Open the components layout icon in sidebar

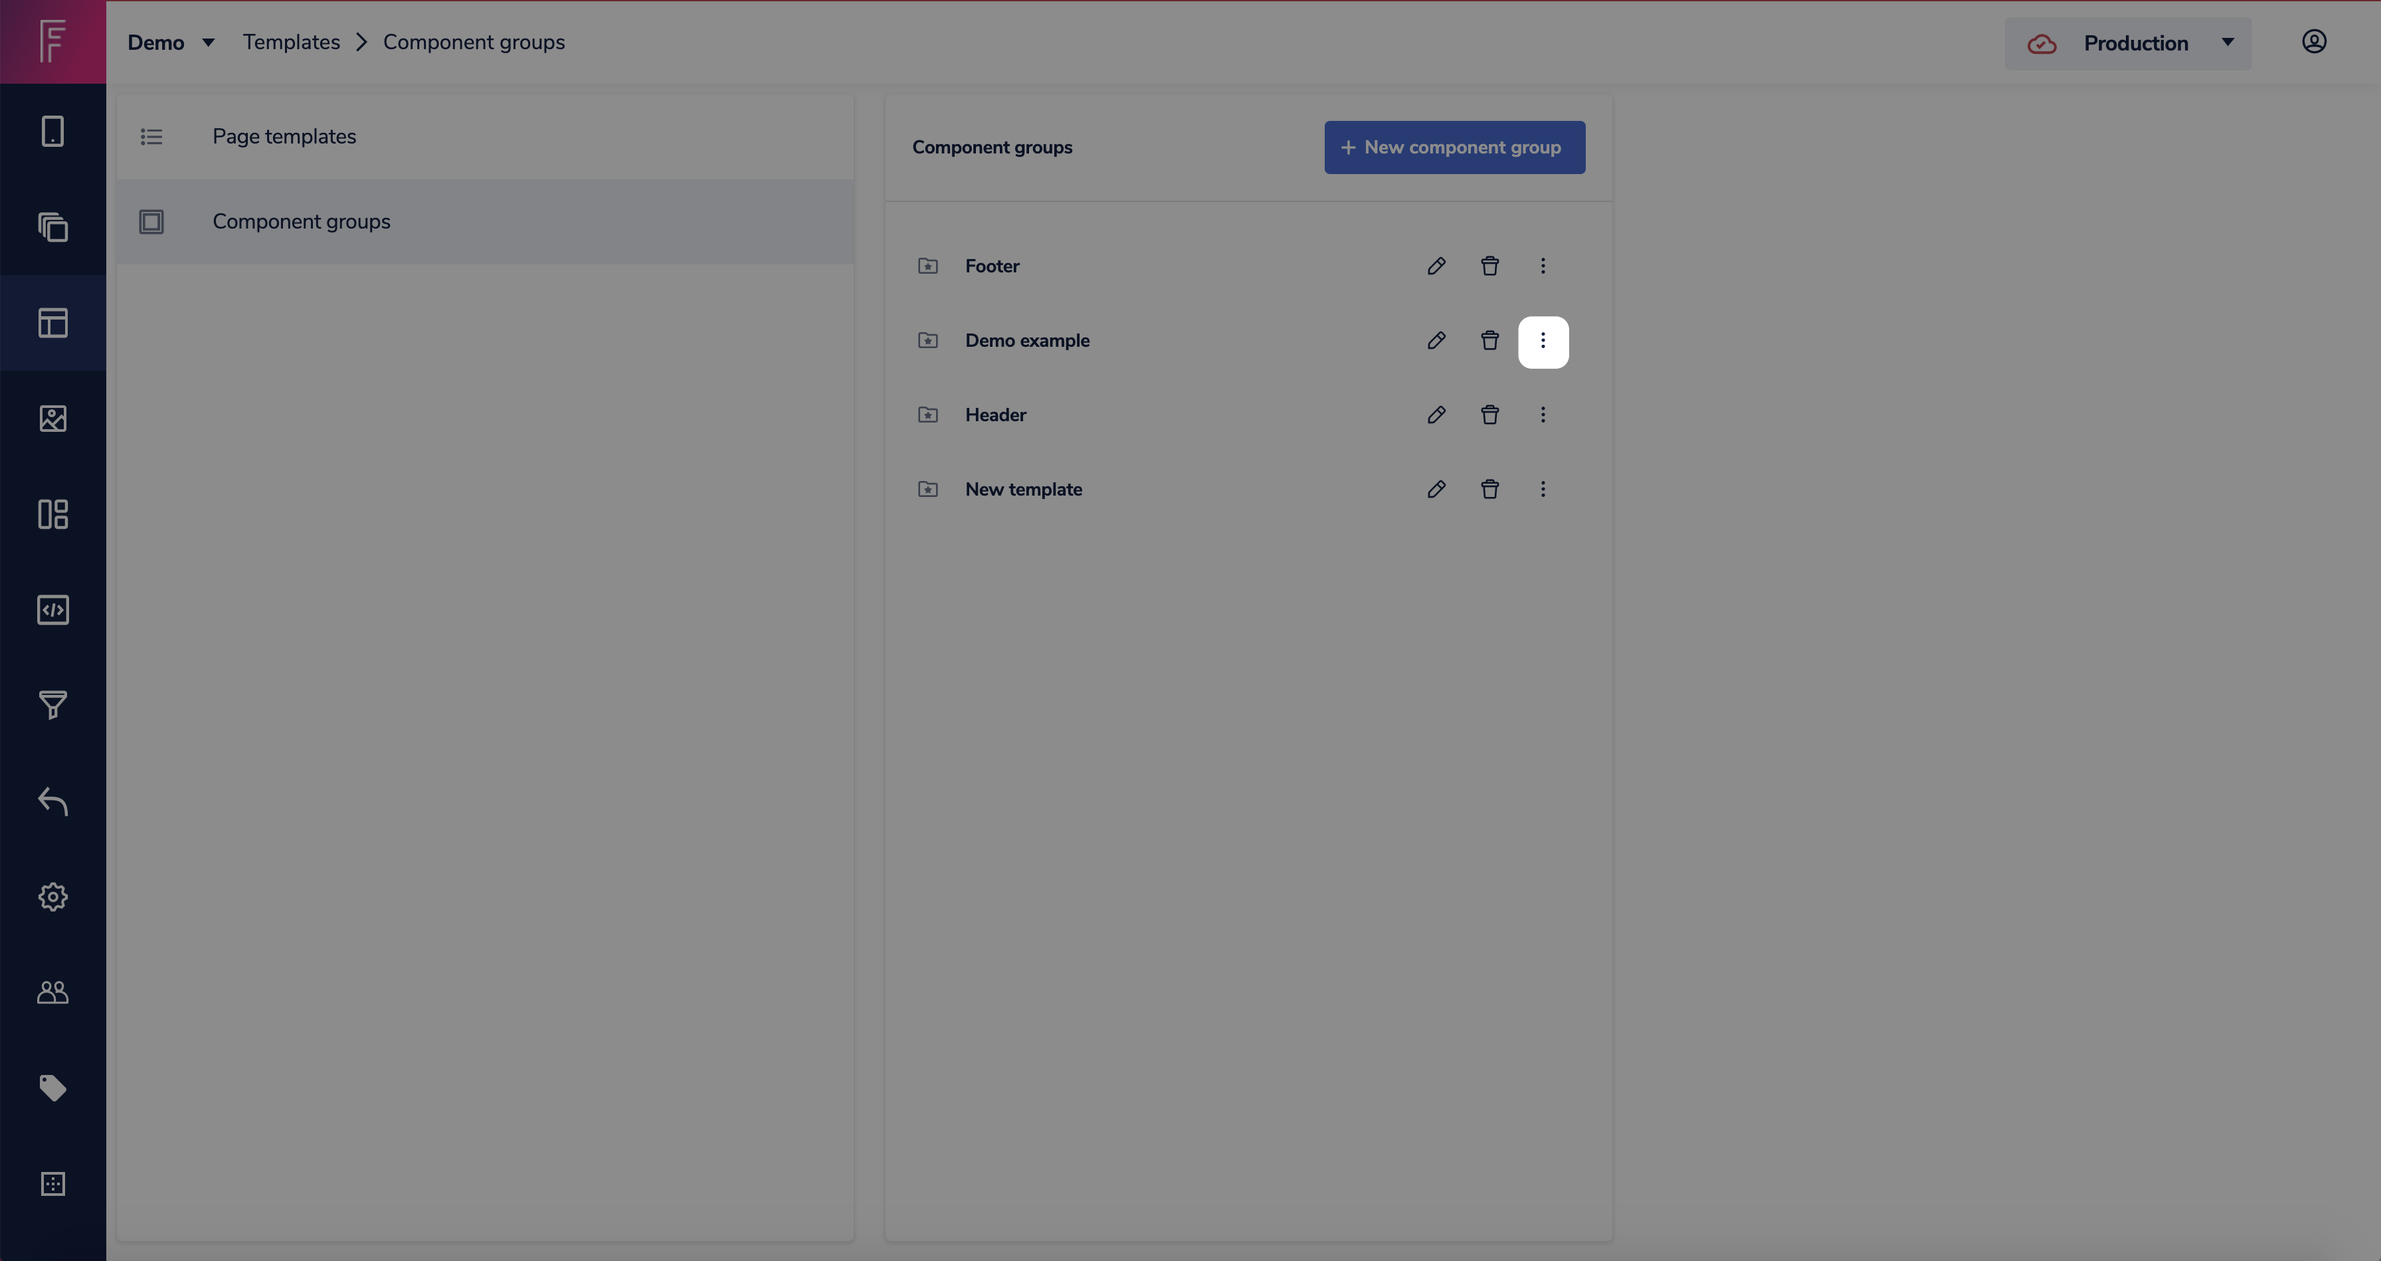coord(52,515)
